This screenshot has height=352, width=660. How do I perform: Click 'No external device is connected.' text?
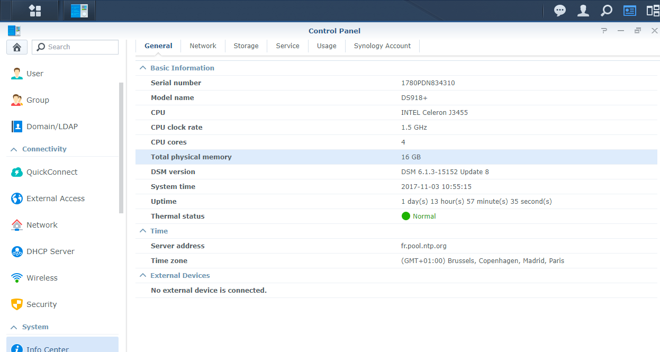coord(209,291)
